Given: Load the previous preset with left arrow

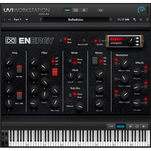Looking at the screenshot, I should pyautogui.click(x=41, y=20).
